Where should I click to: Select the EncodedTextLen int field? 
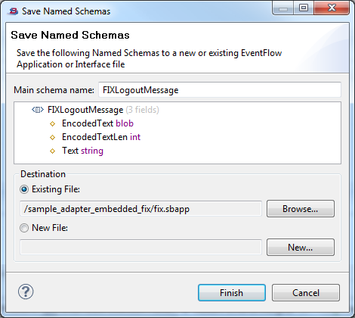click(x=101, y=137)
